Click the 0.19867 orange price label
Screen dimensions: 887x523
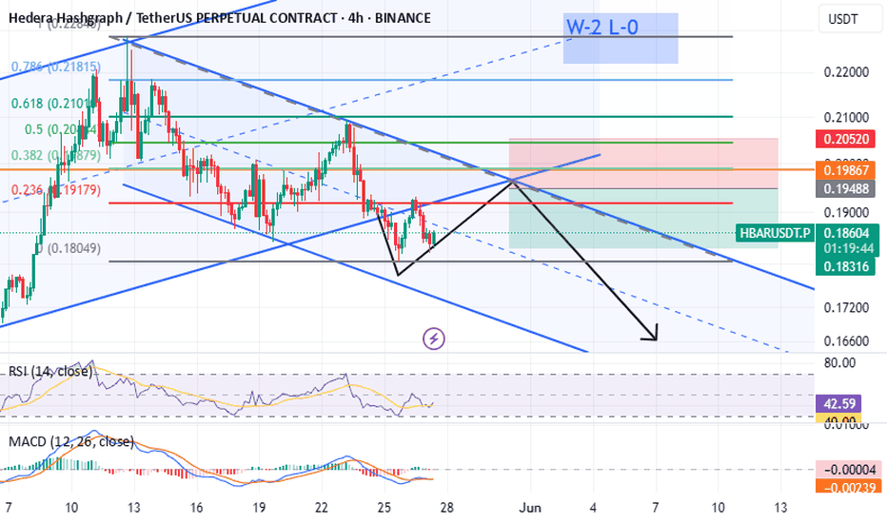(846, 170)
